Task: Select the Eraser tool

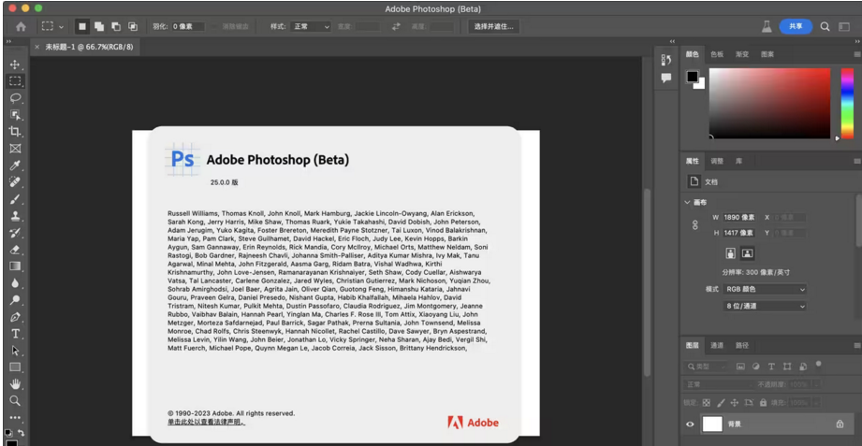Action: coord(15,250)
